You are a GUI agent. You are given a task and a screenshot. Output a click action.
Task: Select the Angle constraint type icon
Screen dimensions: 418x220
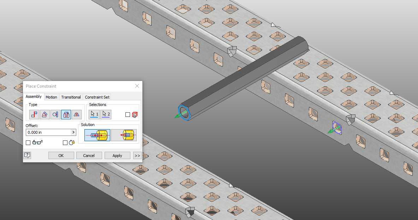(45, 114)
